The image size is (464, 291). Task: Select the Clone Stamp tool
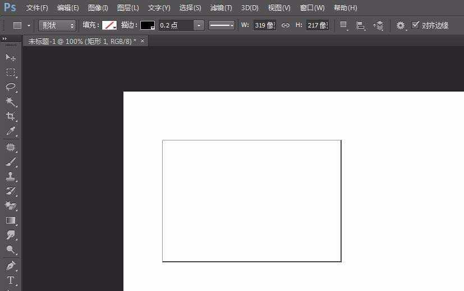10,176
